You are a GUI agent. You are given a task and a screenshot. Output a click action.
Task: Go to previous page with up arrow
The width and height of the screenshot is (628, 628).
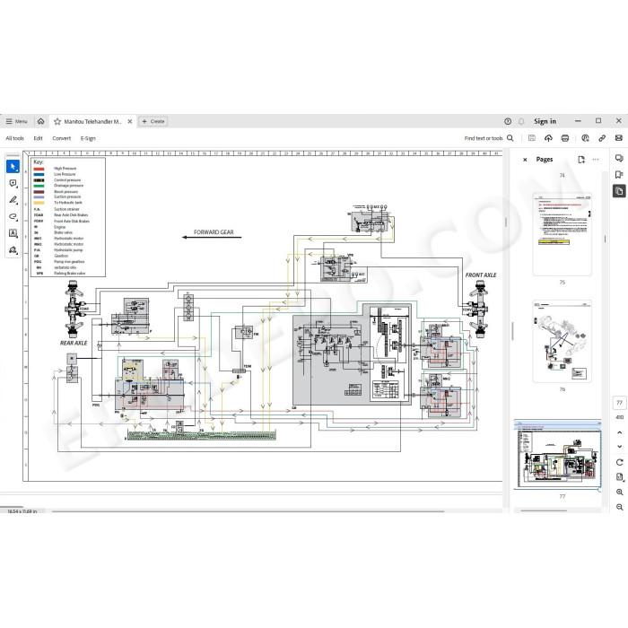pos(620,432)
